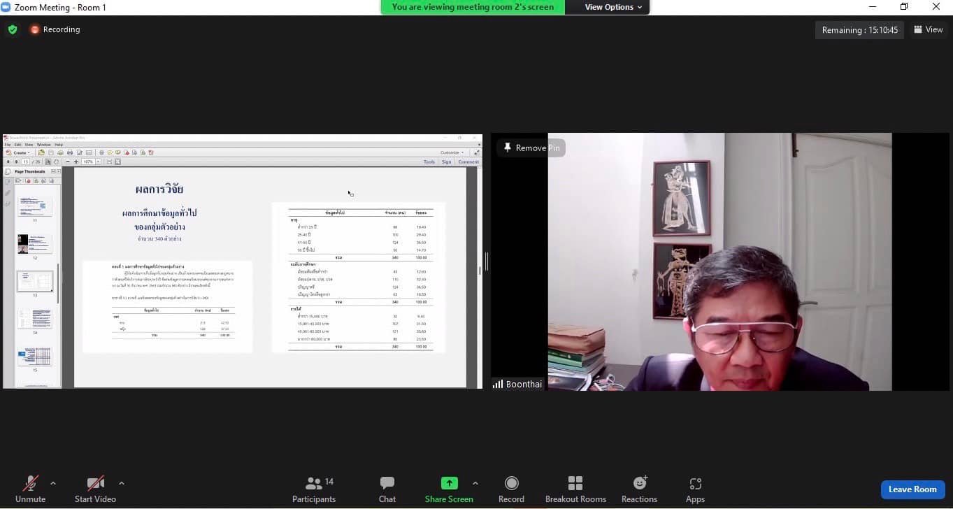Click the Remaining time indicator

(x=859, y=30)
